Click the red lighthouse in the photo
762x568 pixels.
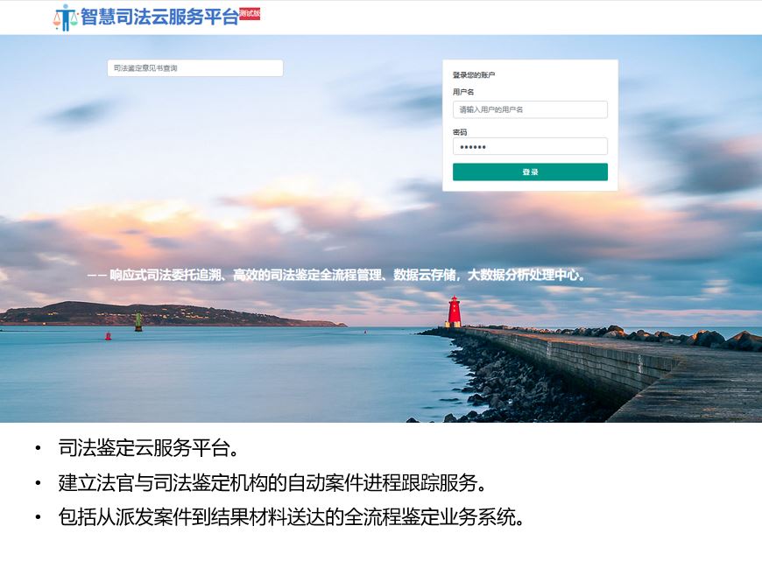coord(454,312)
